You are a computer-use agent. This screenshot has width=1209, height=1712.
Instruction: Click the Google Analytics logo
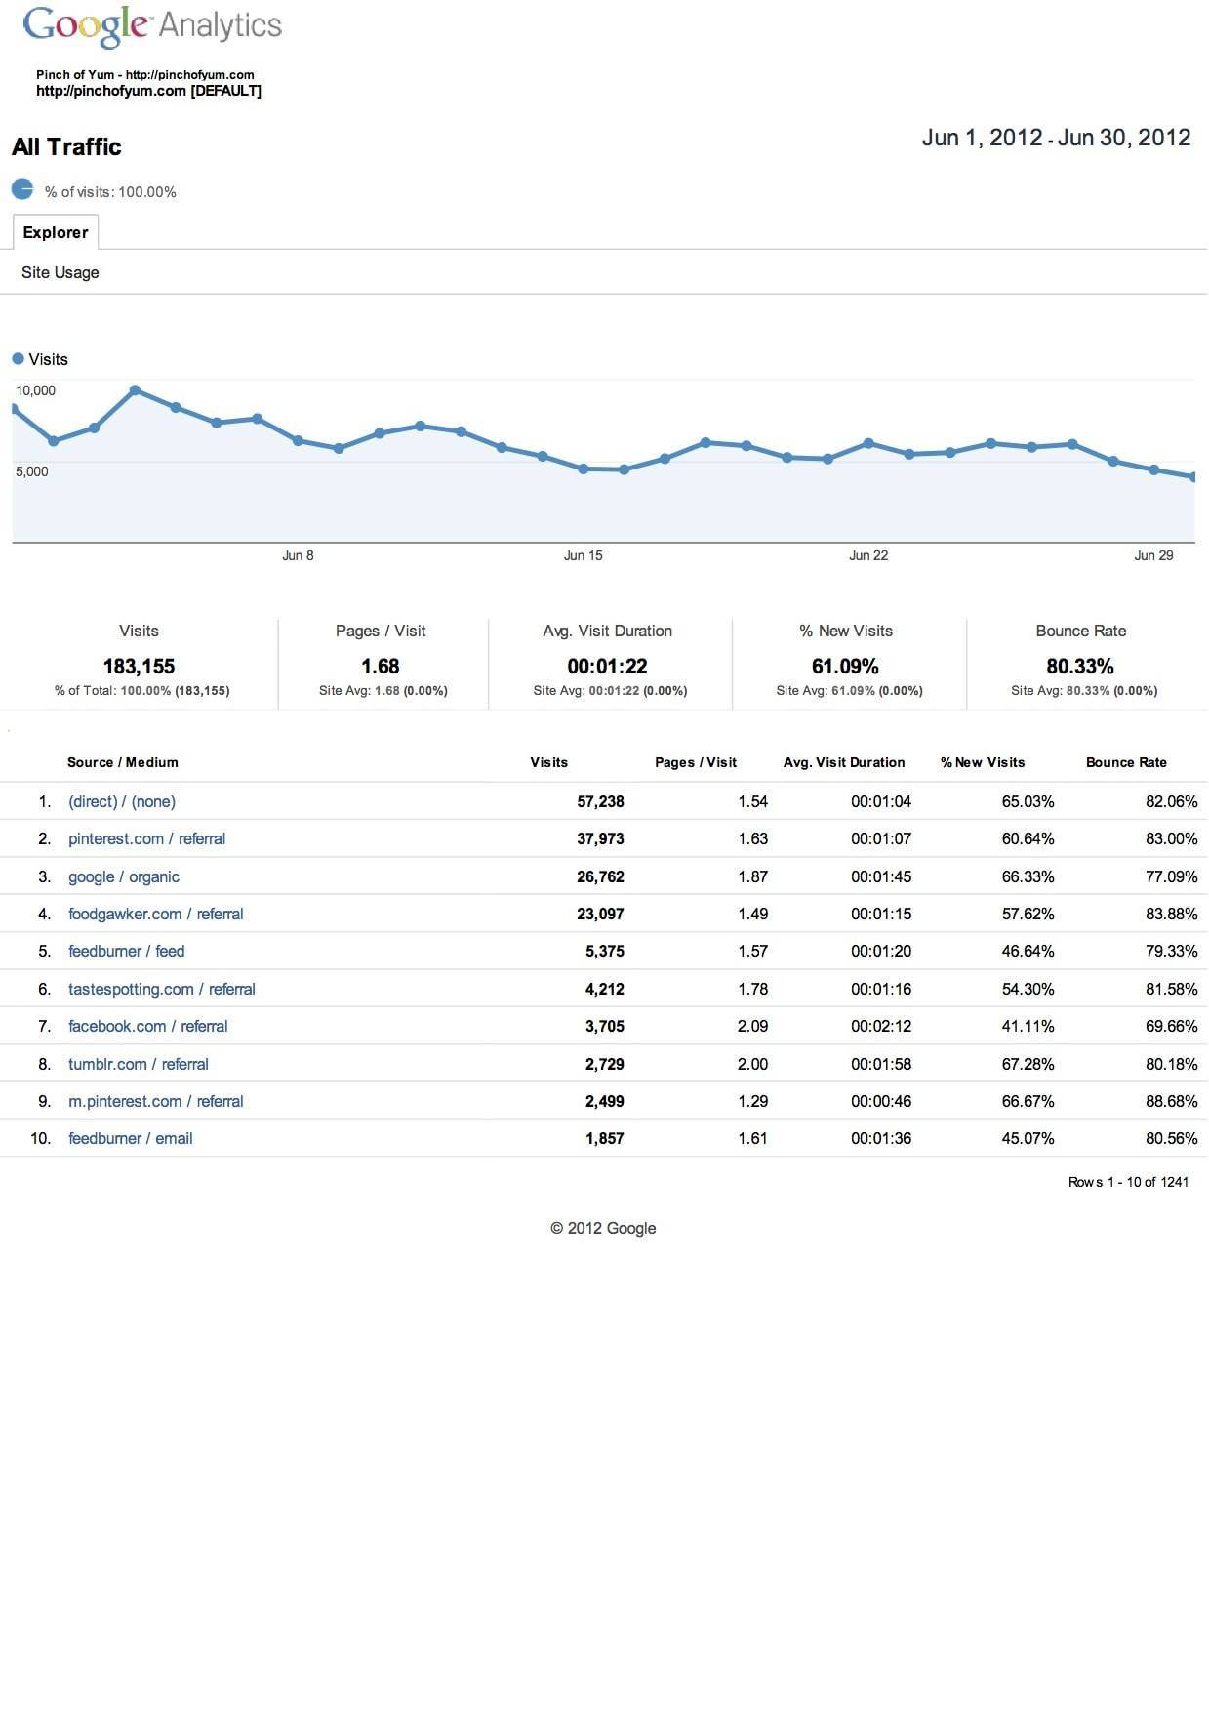pos(152,26)
